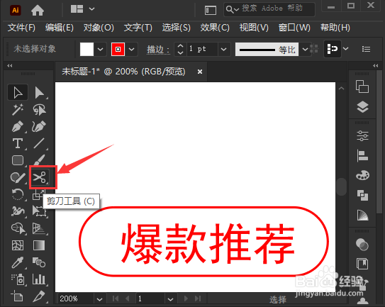Image resolution: width=385 pixels, height=307 pixels.
Task: Open the 效果(C) menu
Action: (x=215, y=28)
